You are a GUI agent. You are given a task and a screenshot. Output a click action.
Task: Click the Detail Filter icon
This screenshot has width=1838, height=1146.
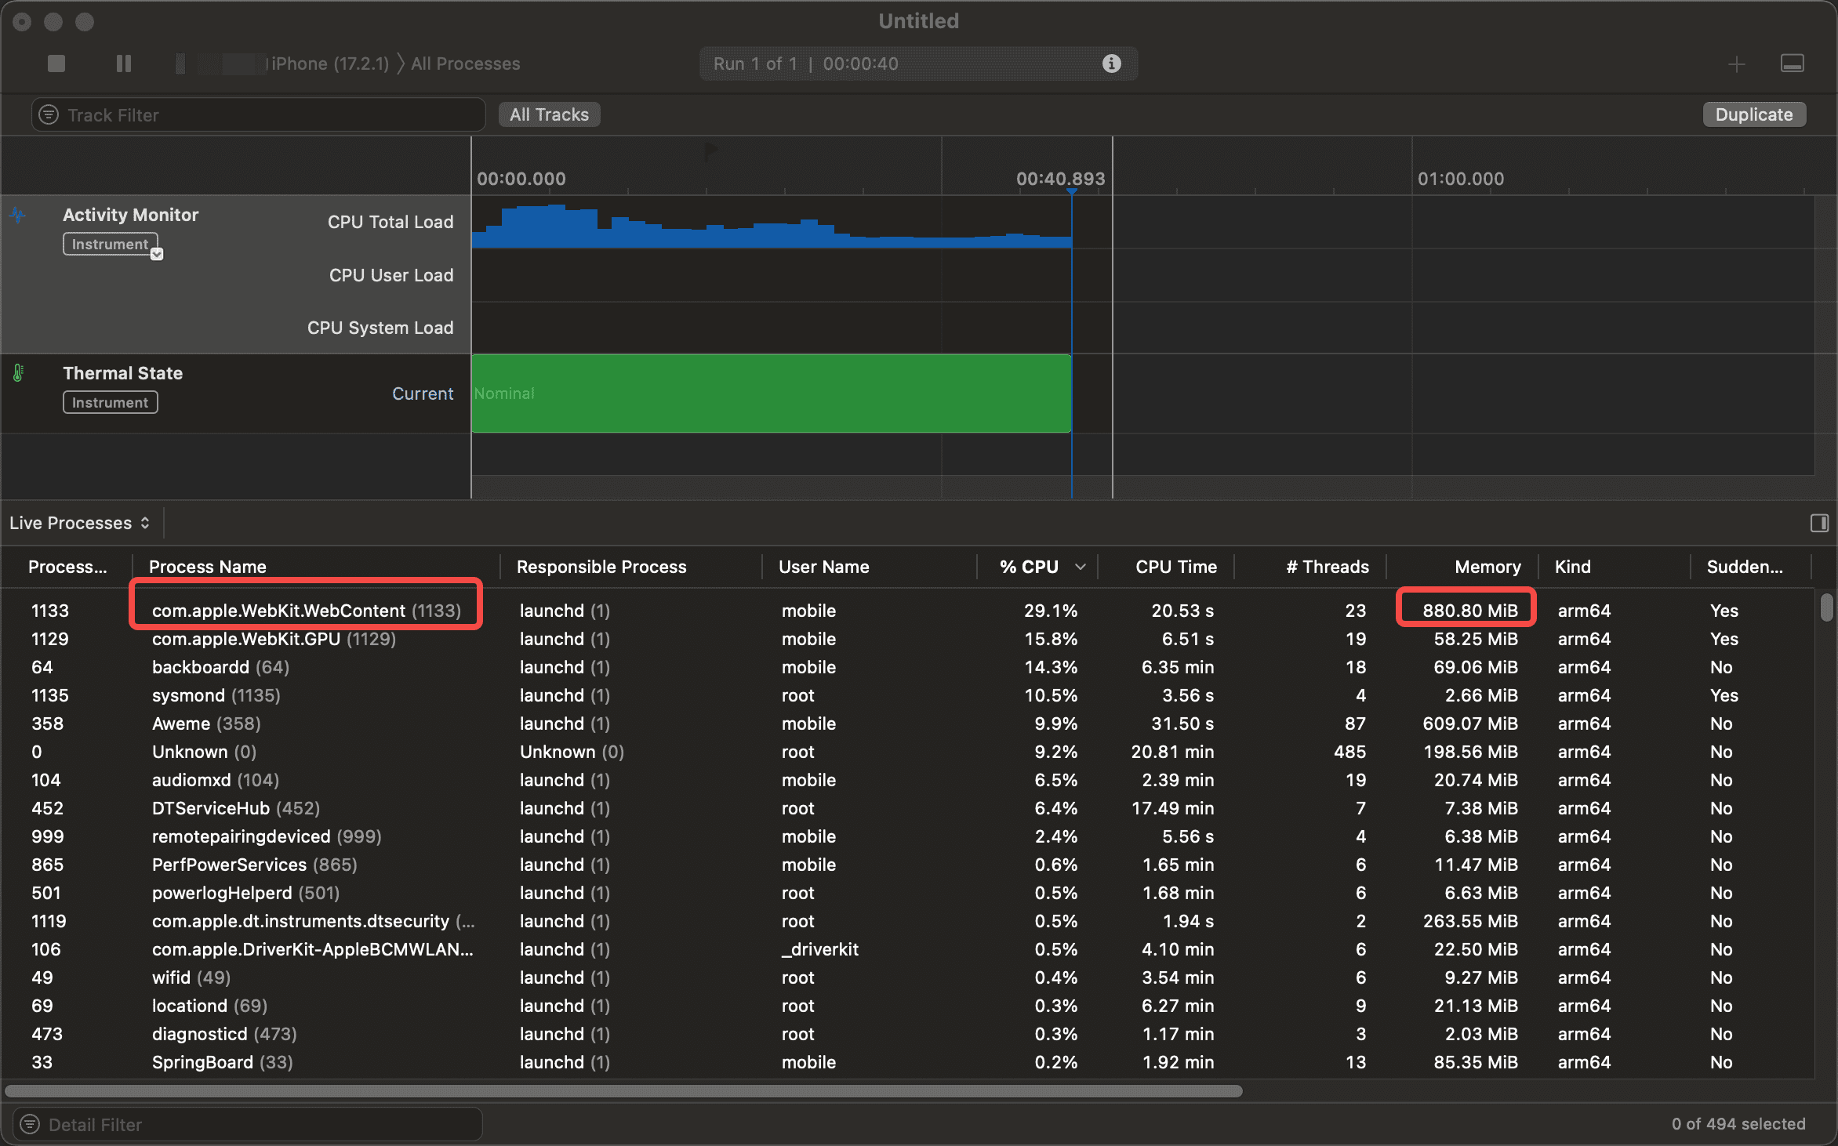click(30, 1125)
